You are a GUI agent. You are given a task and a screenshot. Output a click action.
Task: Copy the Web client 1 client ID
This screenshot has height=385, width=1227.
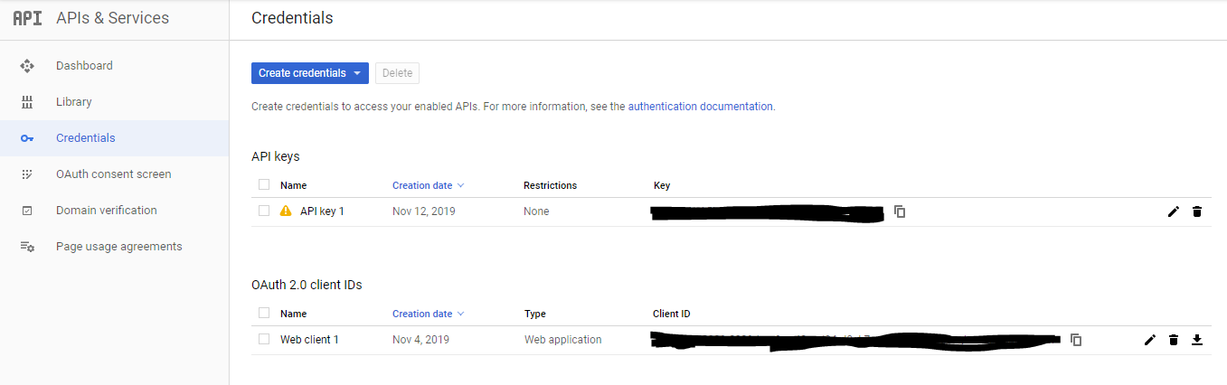pyautogui.click(x=1076, y=340)
